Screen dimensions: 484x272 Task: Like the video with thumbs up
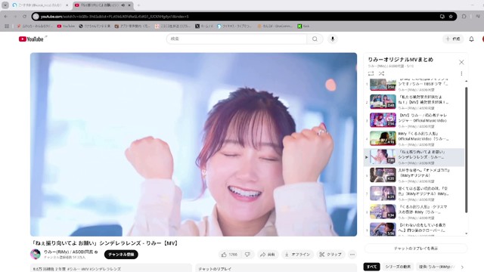click(228, 255)
